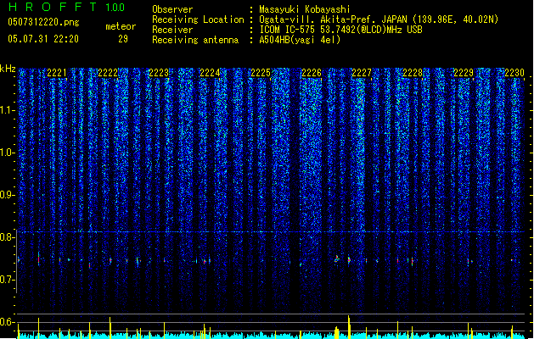Click the 2223 time marker
Screen dimensions: 534x339
(159, 73)
